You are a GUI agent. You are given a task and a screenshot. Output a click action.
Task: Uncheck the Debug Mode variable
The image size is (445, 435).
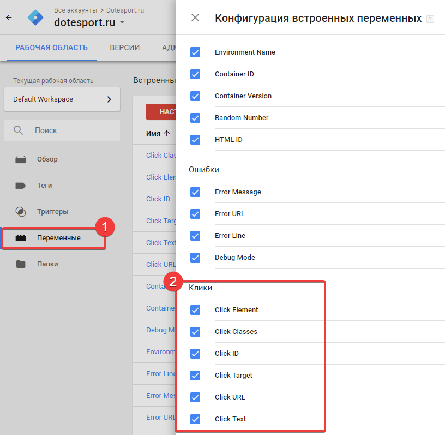(x=195, y=257)
